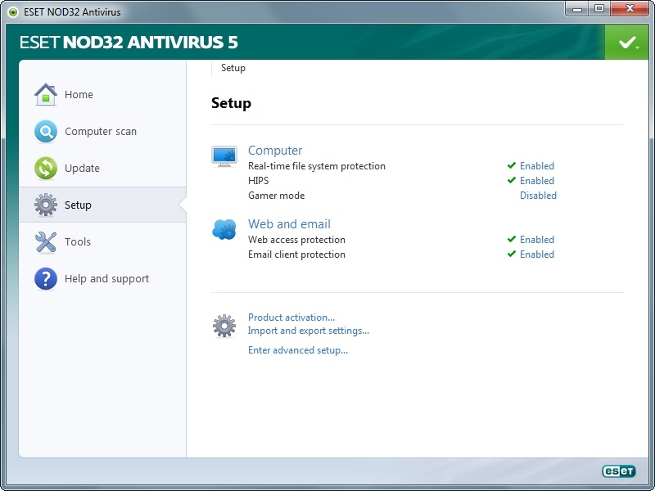This screenshot has height=491, width=655.
Task: Minimize the ESET NOD32 window
Action: [x=577, y=9]
